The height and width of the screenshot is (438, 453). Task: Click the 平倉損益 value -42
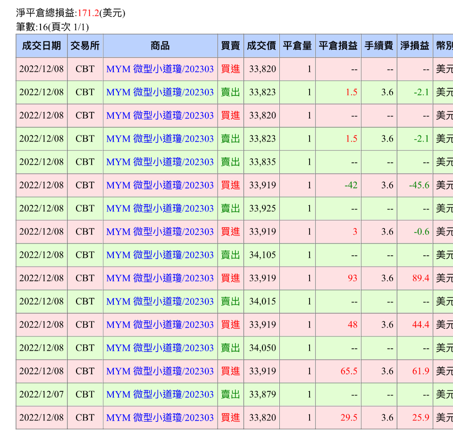pyautogui.click(x=351, y=185)
